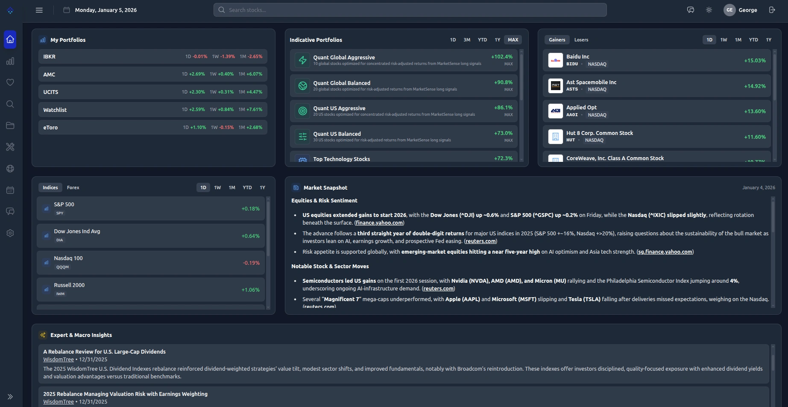This screenshot has height=407, width=788.
Task: Open the IBKR portfolio row
Action: click(153, 56)
